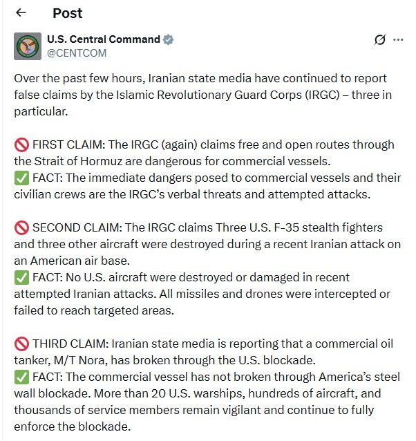Open the U.S. Central Command display name

pyautogui.click(x=104, y=39)
